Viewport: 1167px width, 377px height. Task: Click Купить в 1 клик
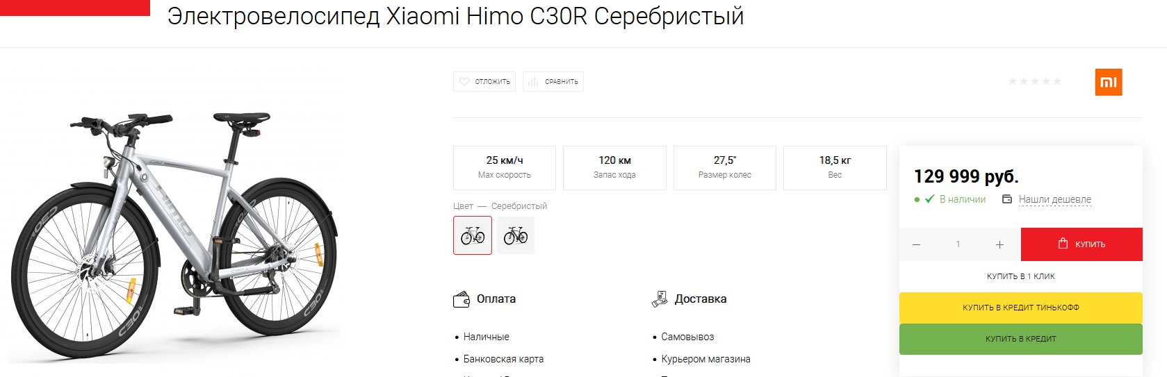1021,276
